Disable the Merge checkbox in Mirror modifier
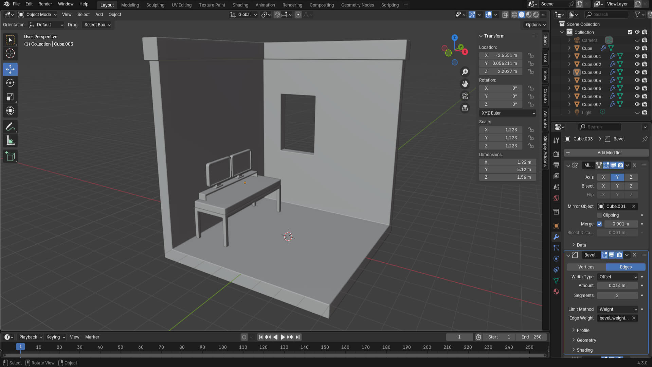Viewport: 652px width, 367px height. [599, 224]
